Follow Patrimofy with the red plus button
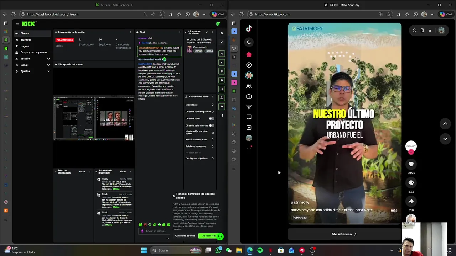The image size is (456, 256). tap(411, 152)
